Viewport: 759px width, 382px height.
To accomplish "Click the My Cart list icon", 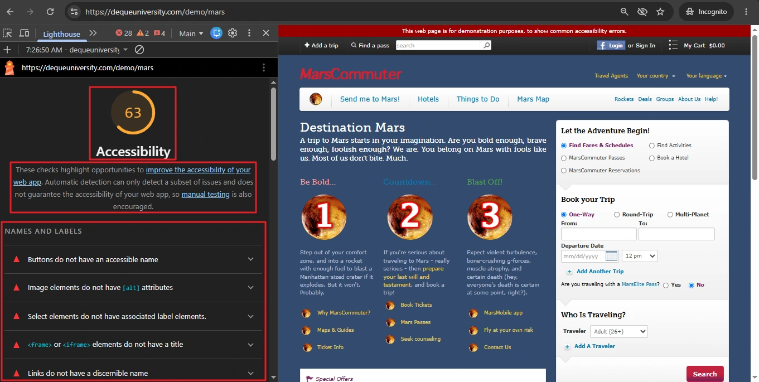I will [673, 45].
